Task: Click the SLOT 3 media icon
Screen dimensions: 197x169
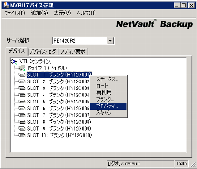Action: (x=22, y=88)
